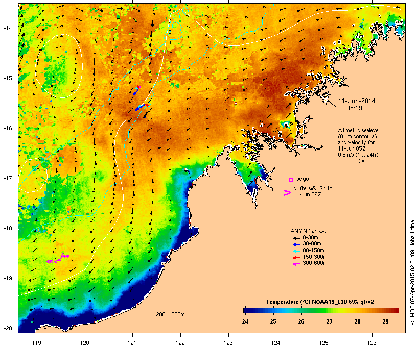The height and width of the screenshot is (347, 419).
Task: Click the 300-600m depth label
Action: tap(315, 263)
